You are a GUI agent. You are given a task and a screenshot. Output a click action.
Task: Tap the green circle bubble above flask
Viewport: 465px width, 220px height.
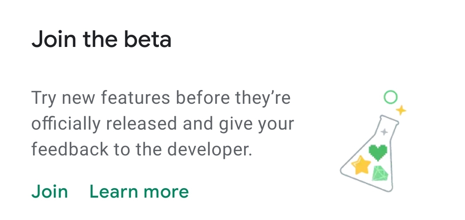click(x=390, y=97)
